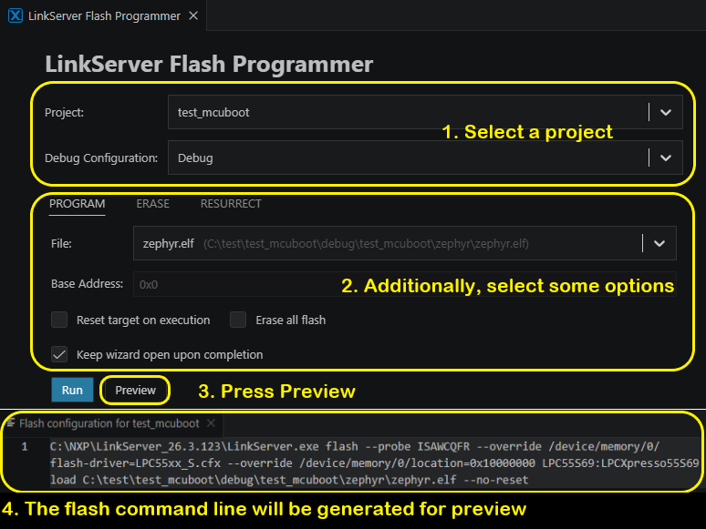This screenshot has height=529, width=706.
Task: Click line number 1 in the preview editor
Action: click(x=25, y=447)
